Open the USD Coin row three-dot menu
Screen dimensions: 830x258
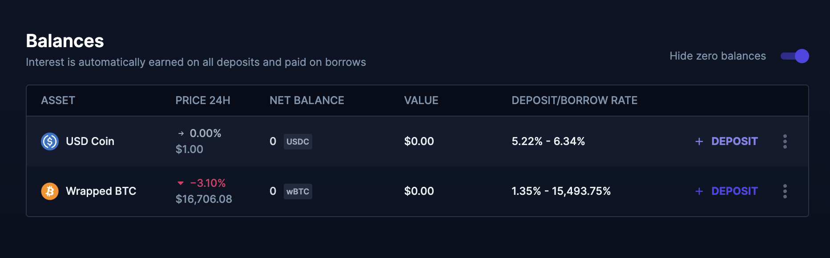coord(785,141)
